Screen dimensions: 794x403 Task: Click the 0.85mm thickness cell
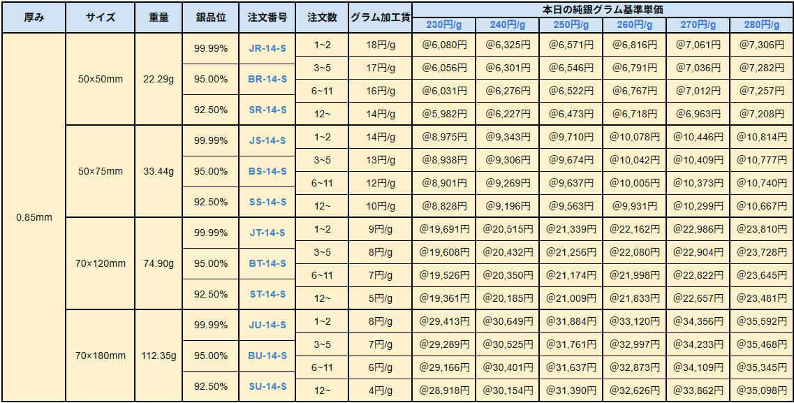34,217
